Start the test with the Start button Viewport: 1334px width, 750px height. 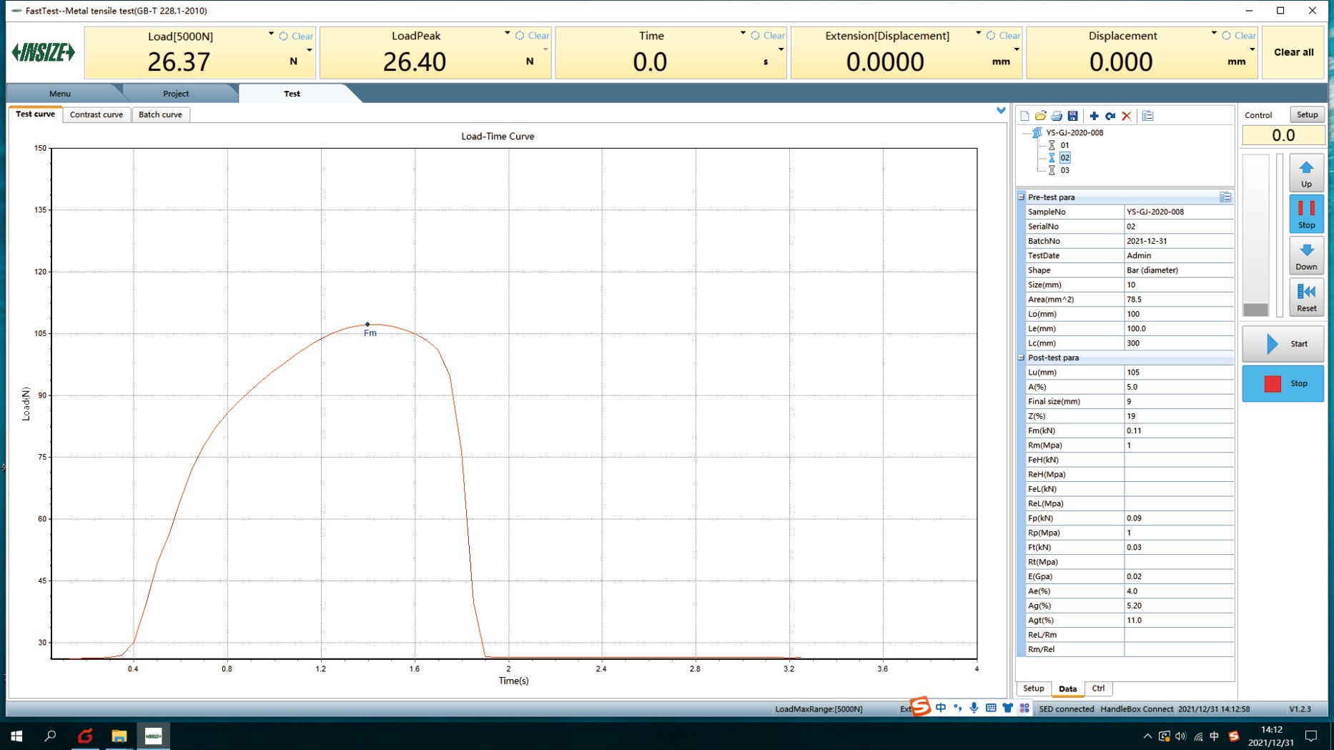pos(1283,344)
